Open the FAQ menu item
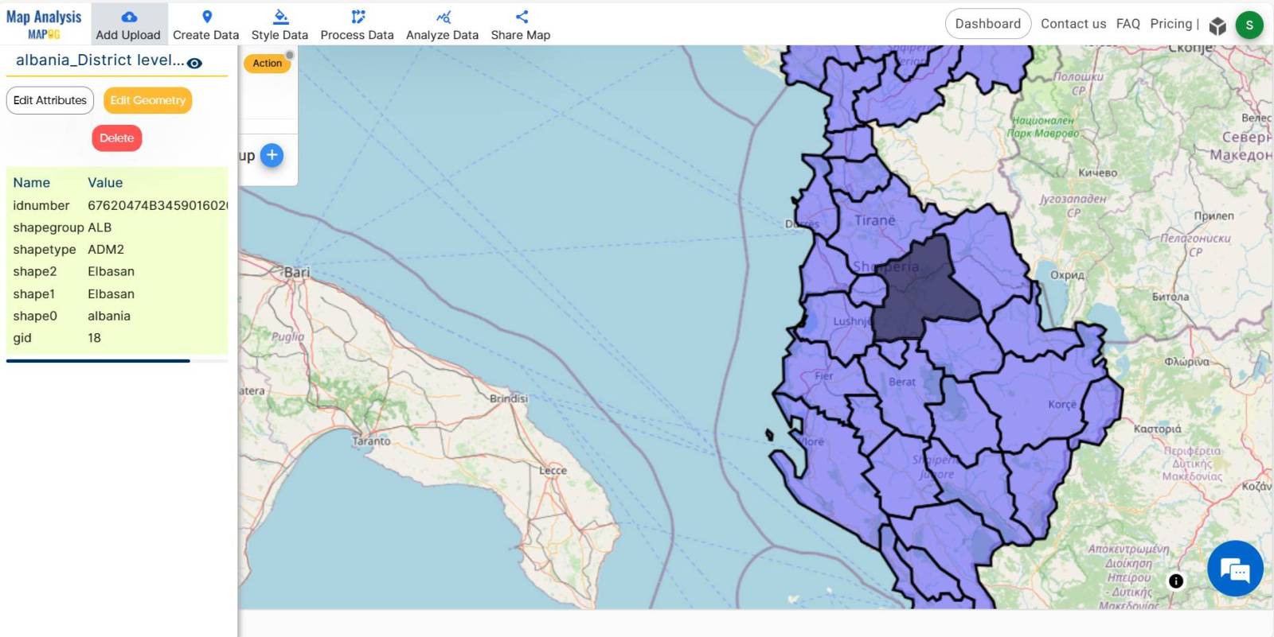1274x637 pixels. pyautogui.click(x=1127, y=24)
